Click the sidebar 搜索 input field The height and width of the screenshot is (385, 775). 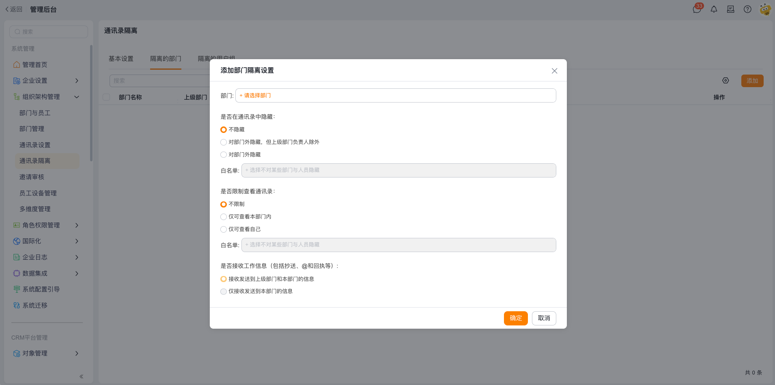(x=49, y=32)
